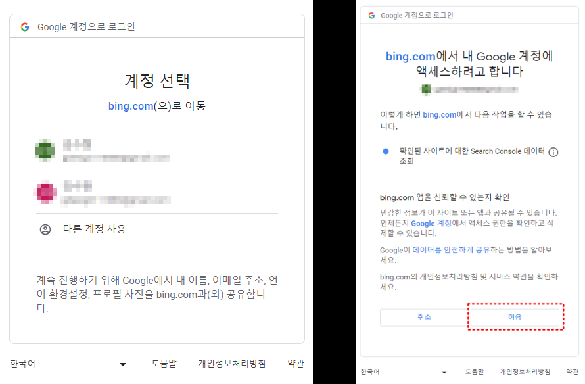Select the account with pink avatar
The height and width of the screenshot is (384, 585).
156,193
